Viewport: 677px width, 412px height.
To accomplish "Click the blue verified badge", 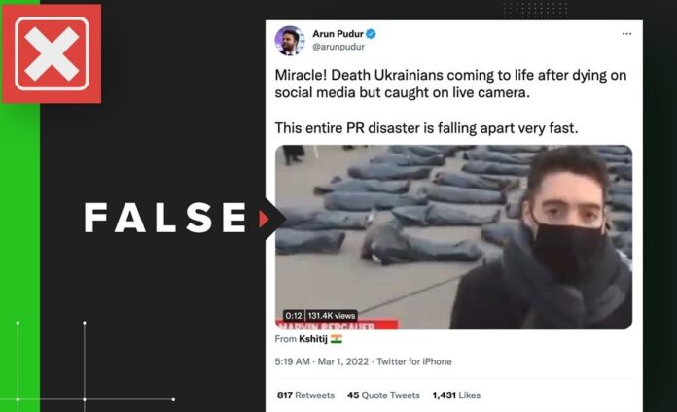I will tap(371, 34).
